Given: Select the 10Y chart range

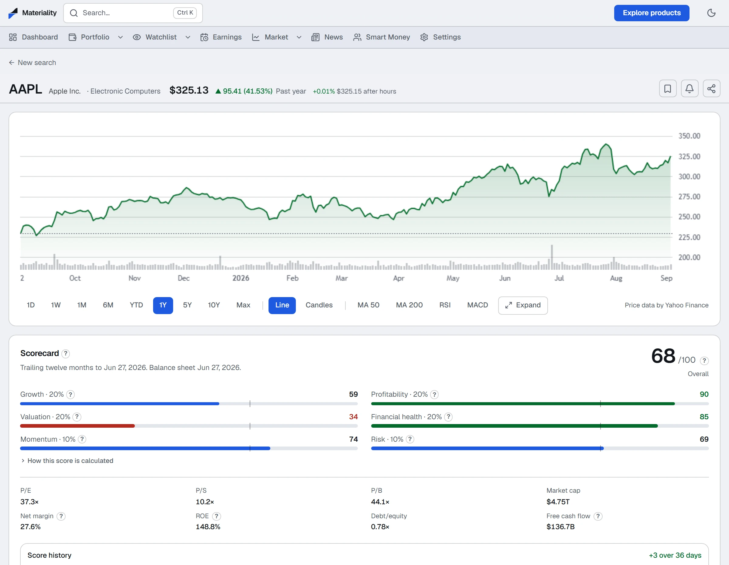Looking at the screenshot, I should [x=214, y=305].
